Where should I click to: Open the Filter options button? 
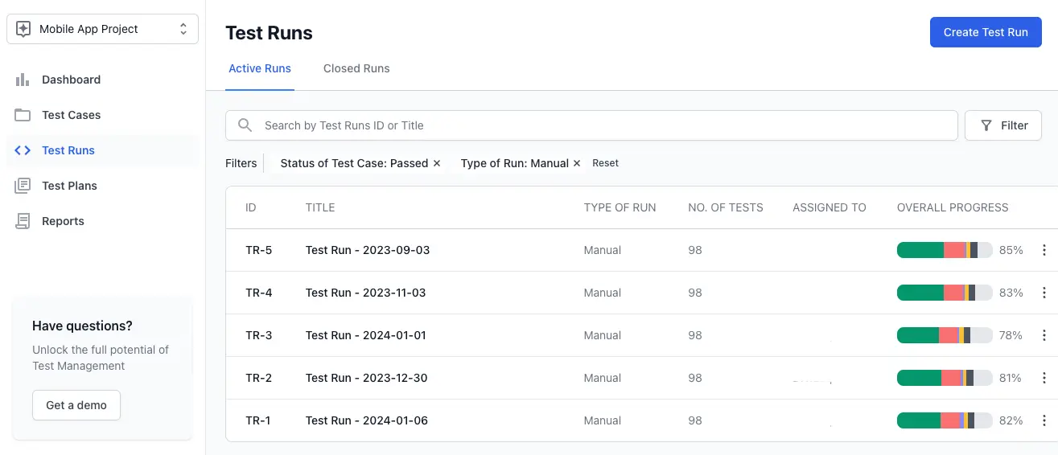click(x=1002, y=125)
